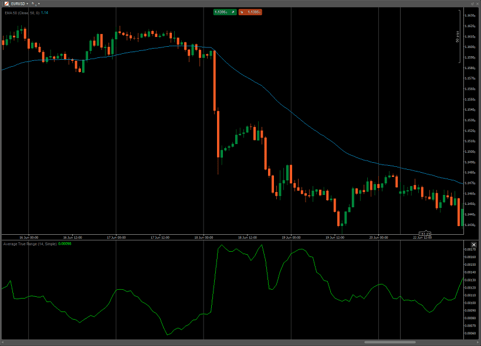This screenshot has height=346, width=481.
Task: Select the Average True Range label
Action: (30, 244)
